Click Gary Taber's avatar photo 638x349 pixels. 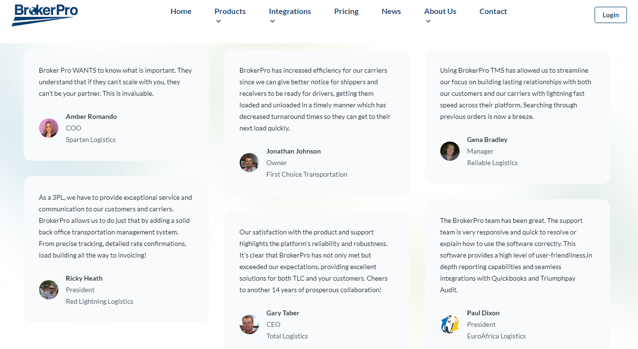249,324
